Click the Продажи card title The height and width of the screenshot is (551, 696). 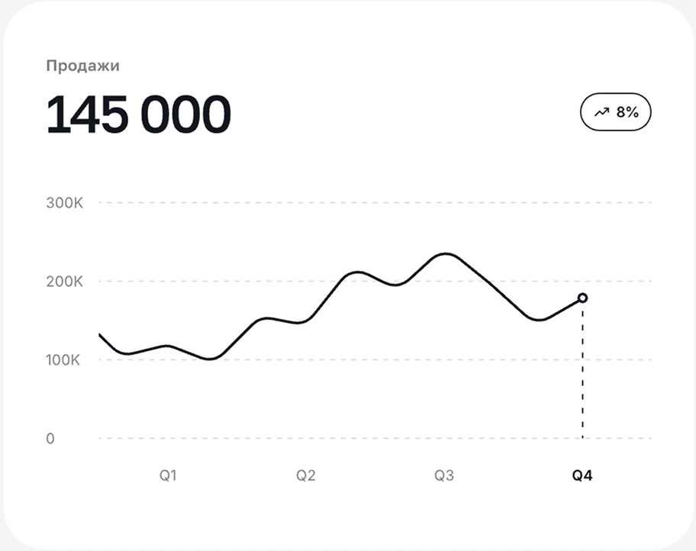point(82,66)
